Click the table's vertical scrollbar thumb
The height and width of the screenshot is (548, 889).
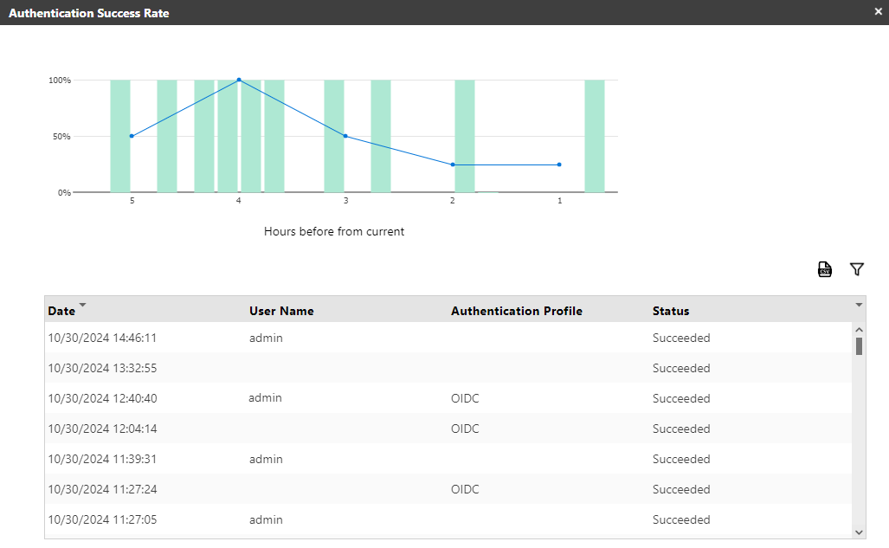click(859, 346)
